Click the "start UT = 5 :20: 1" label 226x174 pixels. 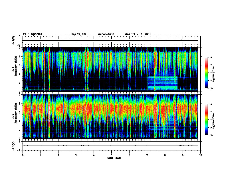138,34
